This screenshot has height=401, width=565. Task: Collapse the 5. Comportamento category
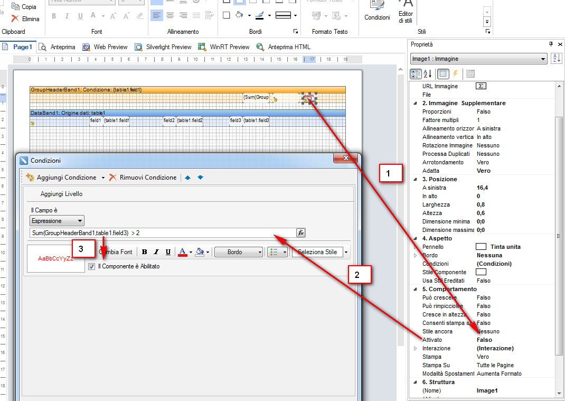pyautogui.click(x=415, y=289)
